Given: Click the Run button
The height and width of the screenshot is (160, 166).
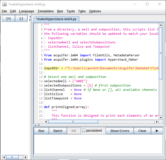Looking at the screenshot, I should [x=41, y=131].
